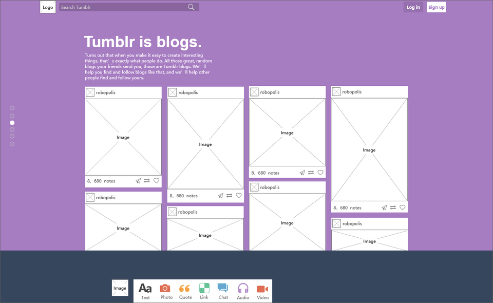View 8,680 notes on third column's post

tap(266, 173)
